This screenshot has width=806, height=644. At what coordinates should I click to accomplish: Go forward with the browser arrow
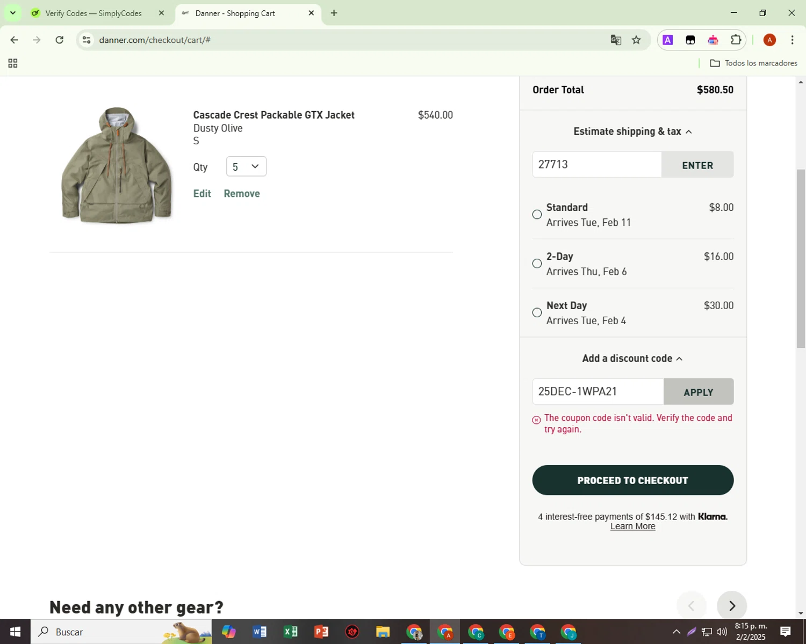click(37, 40)
